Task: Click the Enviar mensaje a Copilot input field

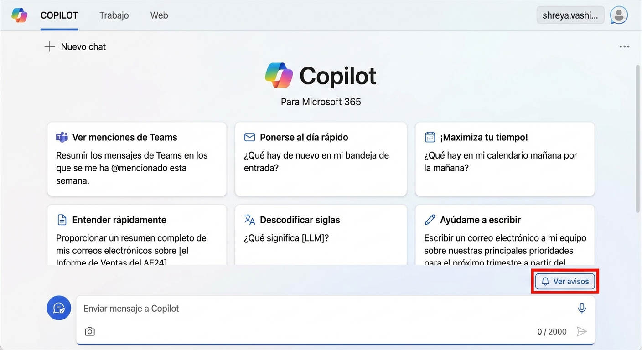Action: (x=274, y=308)
